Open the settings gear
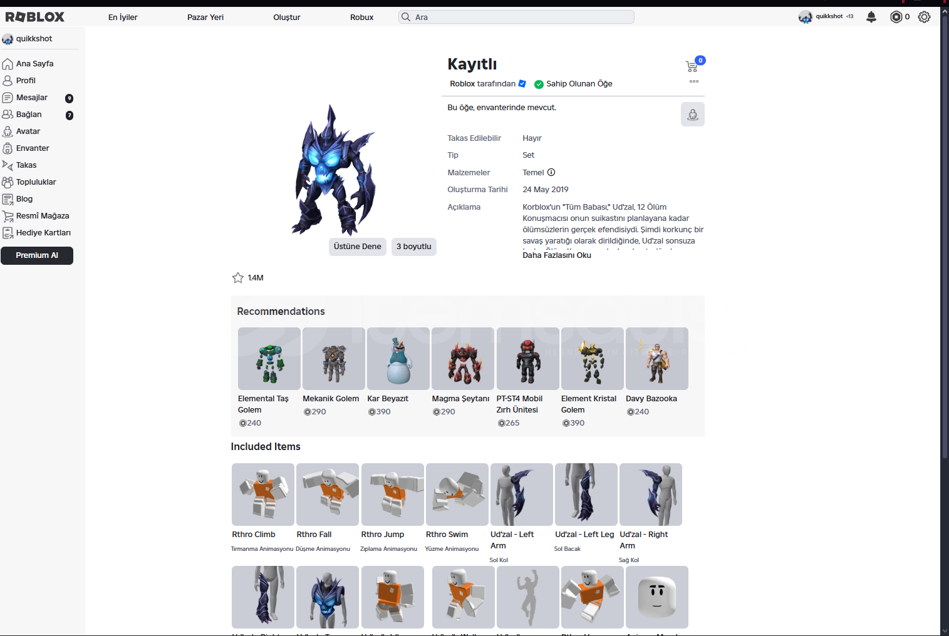 point(924,17)
